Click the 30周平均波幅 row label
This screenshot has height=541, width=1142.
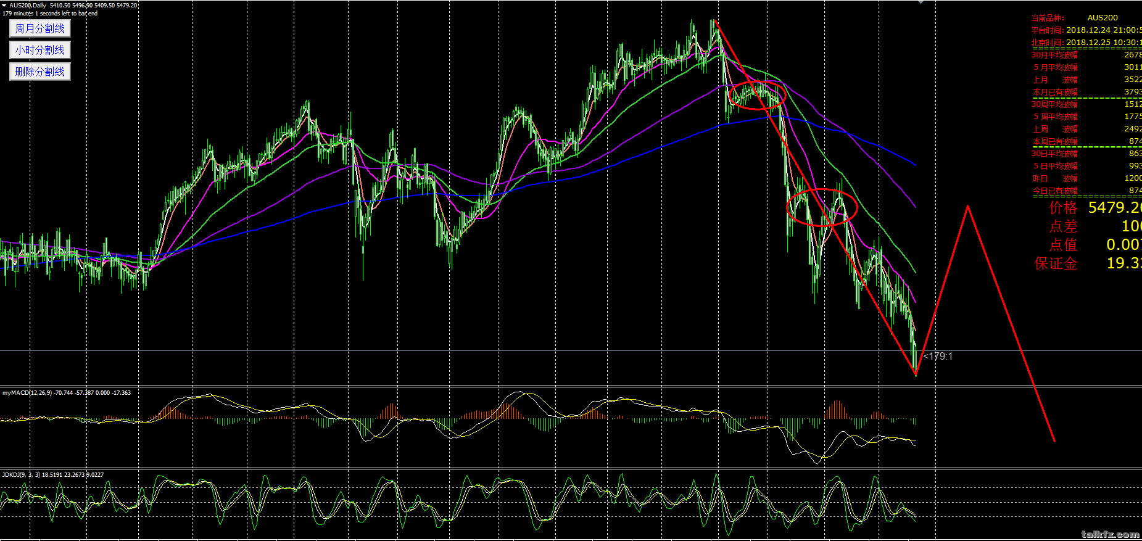[1054, 104]
